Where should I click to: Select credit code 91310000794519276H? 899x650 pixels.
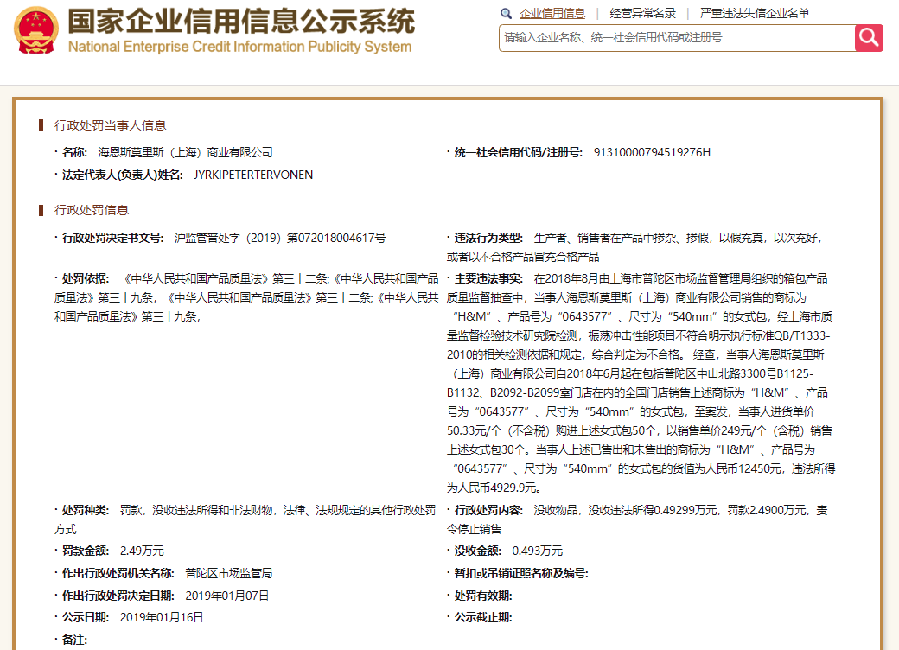coord(652,152)
